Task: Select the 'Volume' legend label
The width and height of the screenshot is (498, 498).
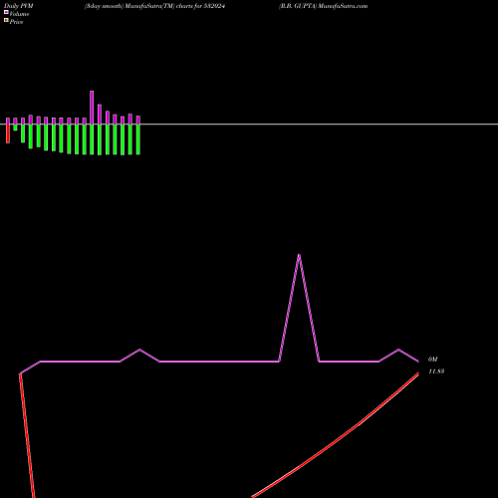Action: pos(19,14)
